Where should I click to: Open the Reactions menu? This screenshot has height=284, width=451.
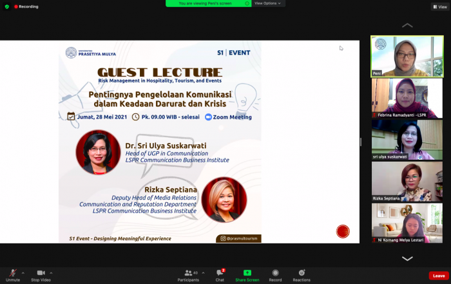point(302,276)
